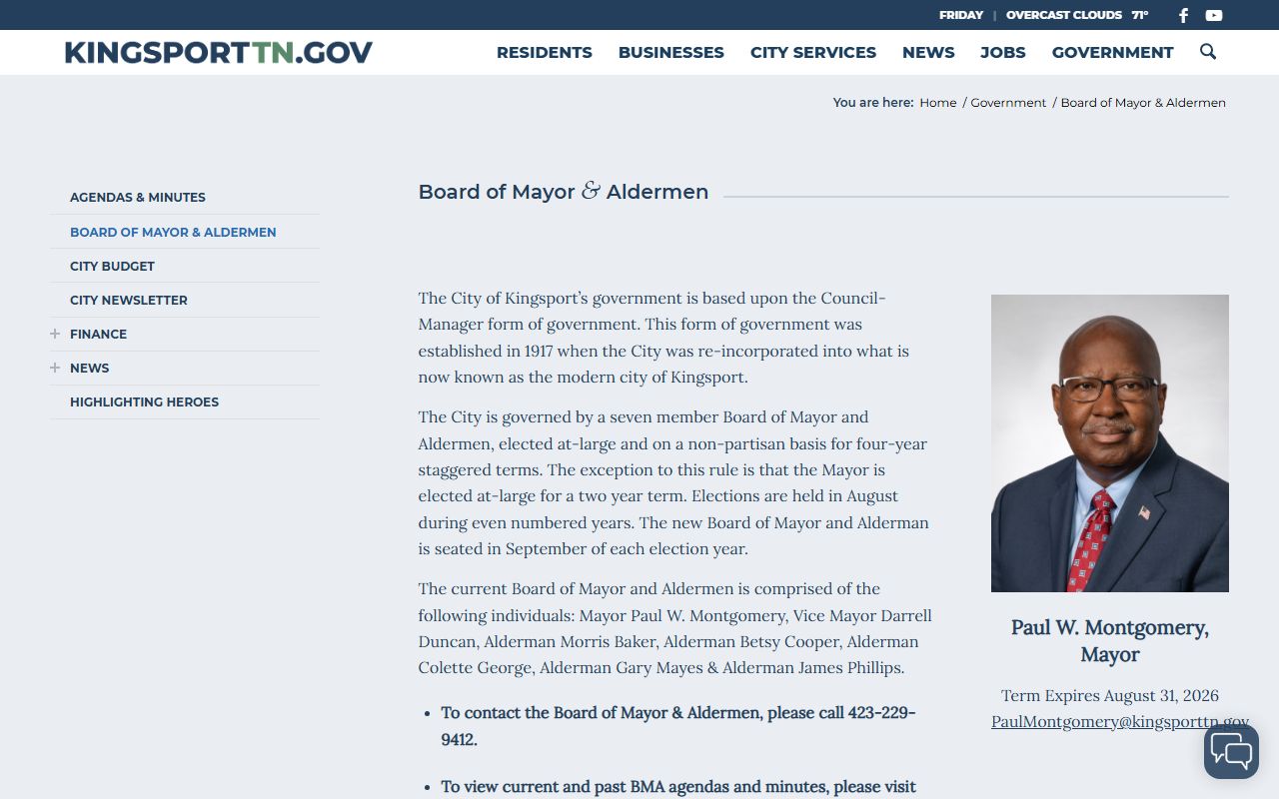Screen dimensions: 1279x799
Task: Go to Agendas & Minutes page
Action: pyautogui.click(x=138, y=198)
